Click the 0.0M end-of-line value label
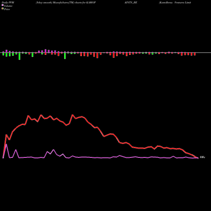Screen dimensions: 211x211 tap(203, 157)
